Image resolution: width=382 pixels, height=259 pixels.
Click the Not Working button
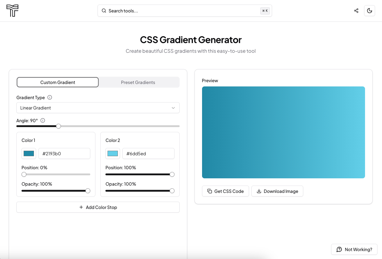pos(354,249)
